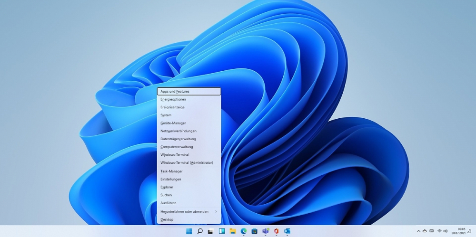
Task: Expand Herunterfahren oder abmelden submenu
Action: (x=189, y=211)
